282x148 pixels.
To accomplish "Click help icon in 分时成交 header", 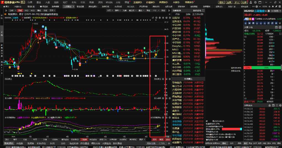I will point(280,105).
